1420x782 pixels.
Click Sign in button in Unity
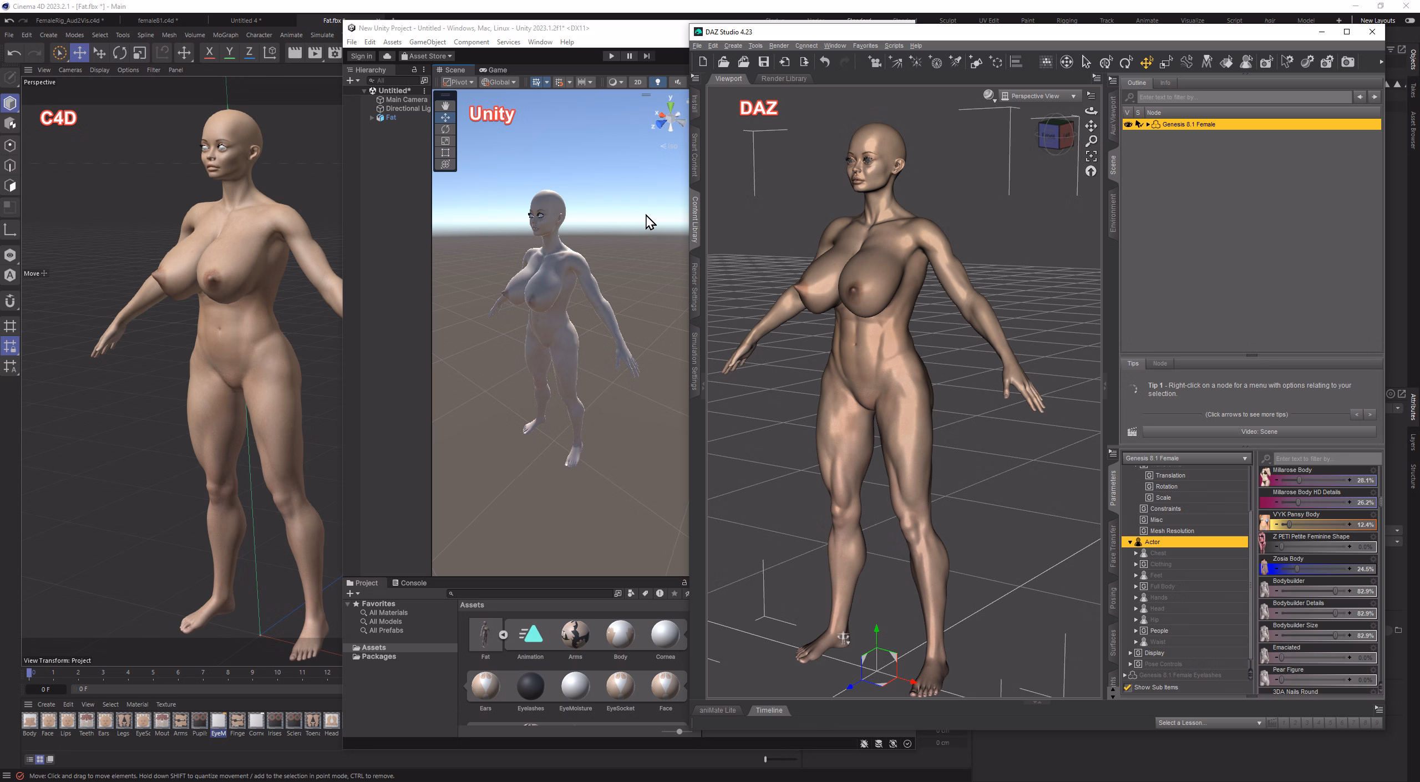pos(361,56)
